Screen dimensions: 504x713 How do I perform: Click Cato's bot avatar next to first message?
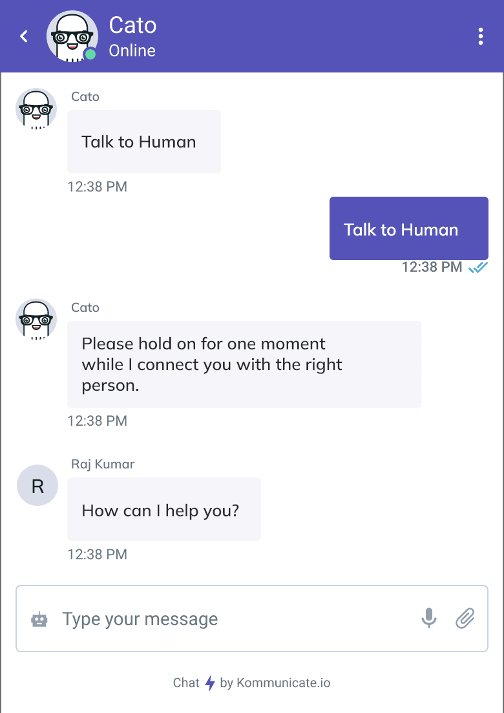point(36,109)
